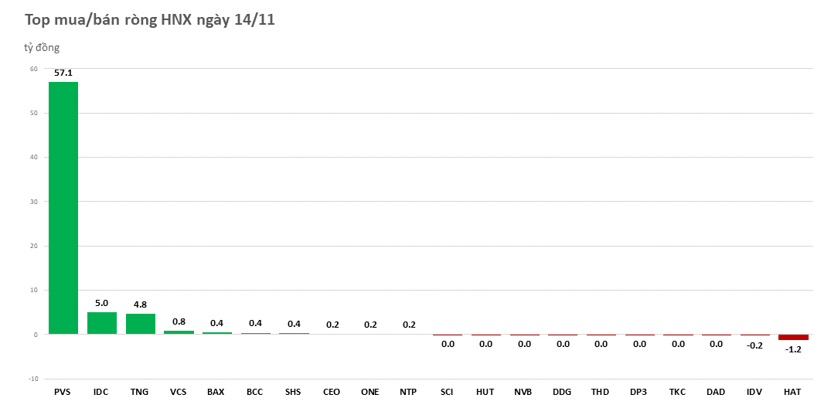
Task: Select the red HAT bar
Action: 793,337
